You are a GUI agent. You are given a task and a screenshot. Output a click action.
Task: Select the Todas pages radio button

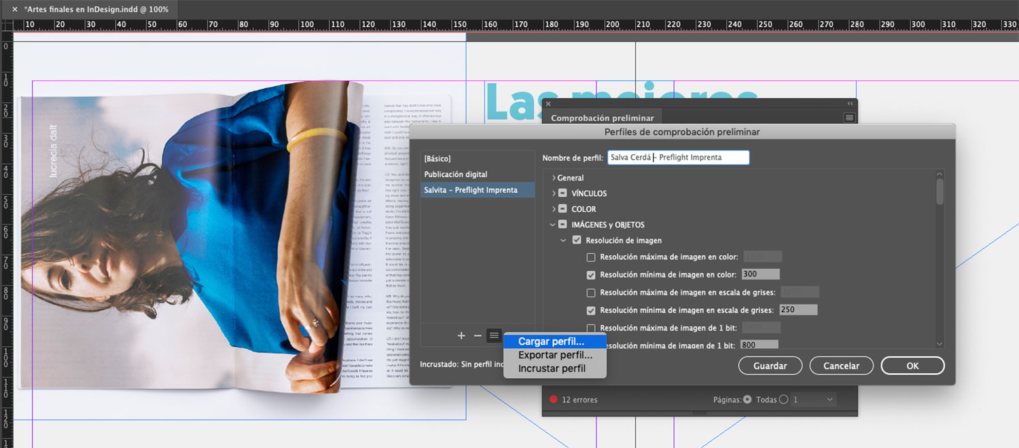[x=747, y=400]
